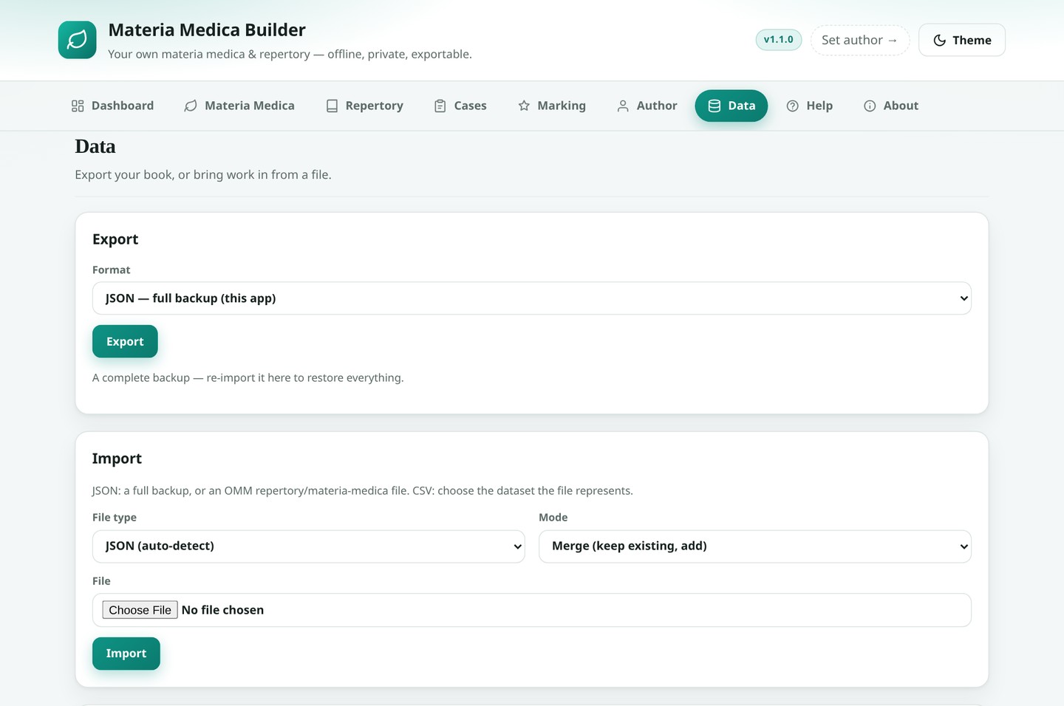The width and height of the screenshot is (1064, 706).
Task: Click the Import button
Action: click(x=126, y=654)
